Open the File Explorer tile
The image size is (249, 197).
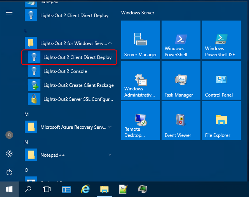(221, 121)
